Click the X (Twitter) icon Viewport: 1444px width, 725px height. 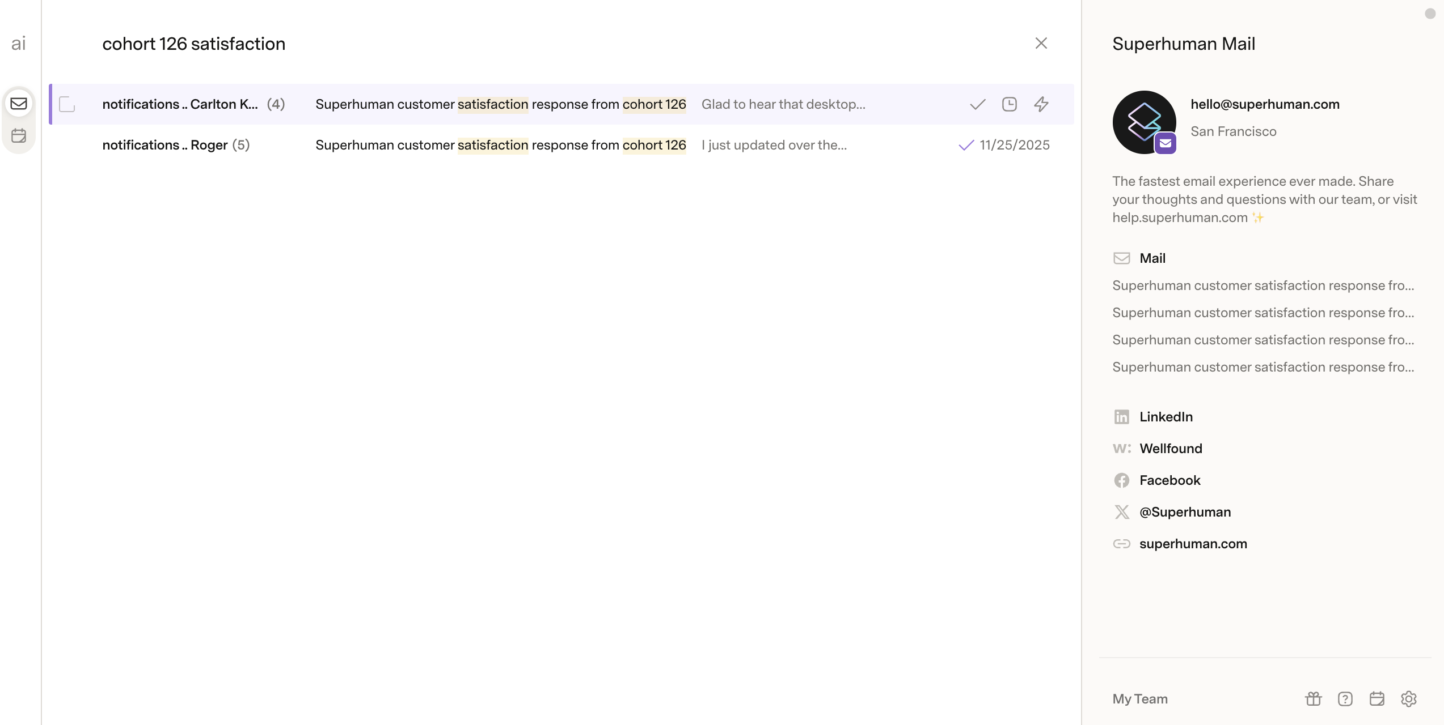coord(1121,512)
